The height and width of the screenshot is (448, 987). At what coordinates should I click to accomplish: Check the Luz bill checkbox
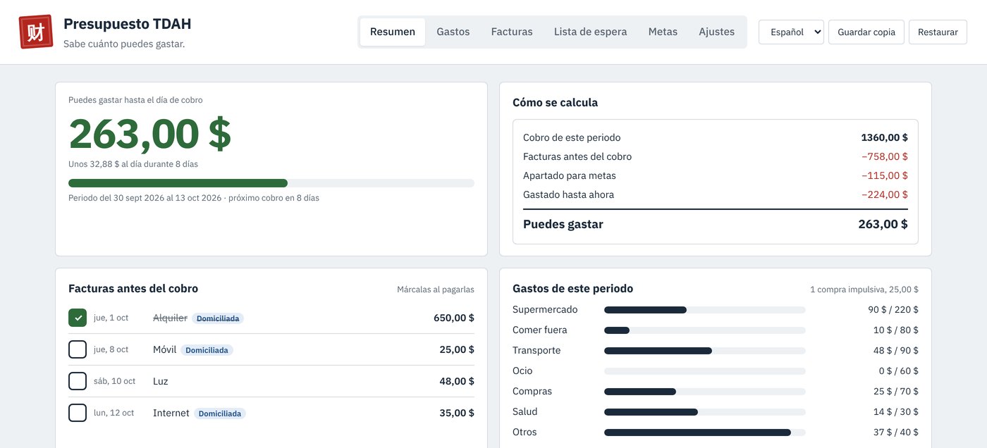(x=78, y=381)
